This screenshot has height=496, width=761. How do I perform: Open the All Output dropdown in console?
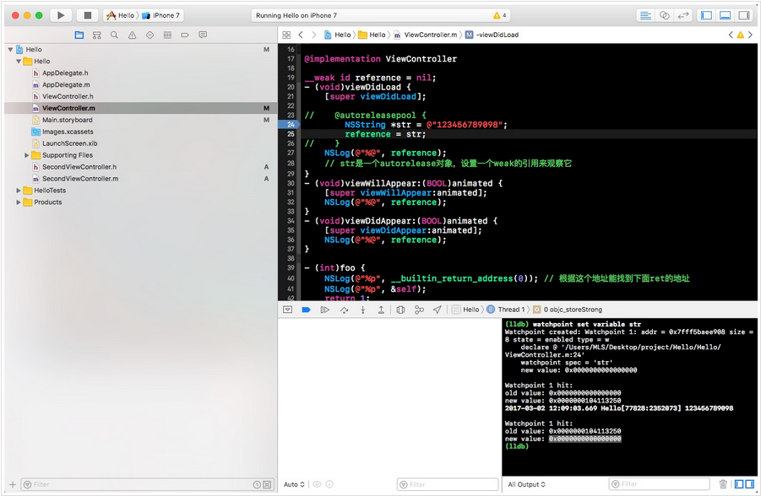click(x=525, y=484)
